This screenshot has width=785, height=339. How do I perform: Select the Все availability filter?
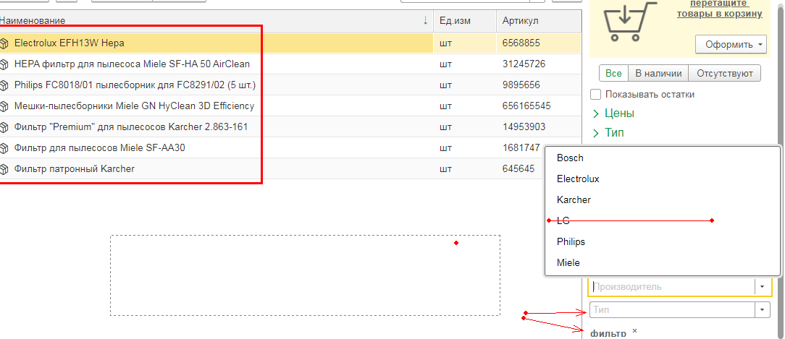[613, 73]
